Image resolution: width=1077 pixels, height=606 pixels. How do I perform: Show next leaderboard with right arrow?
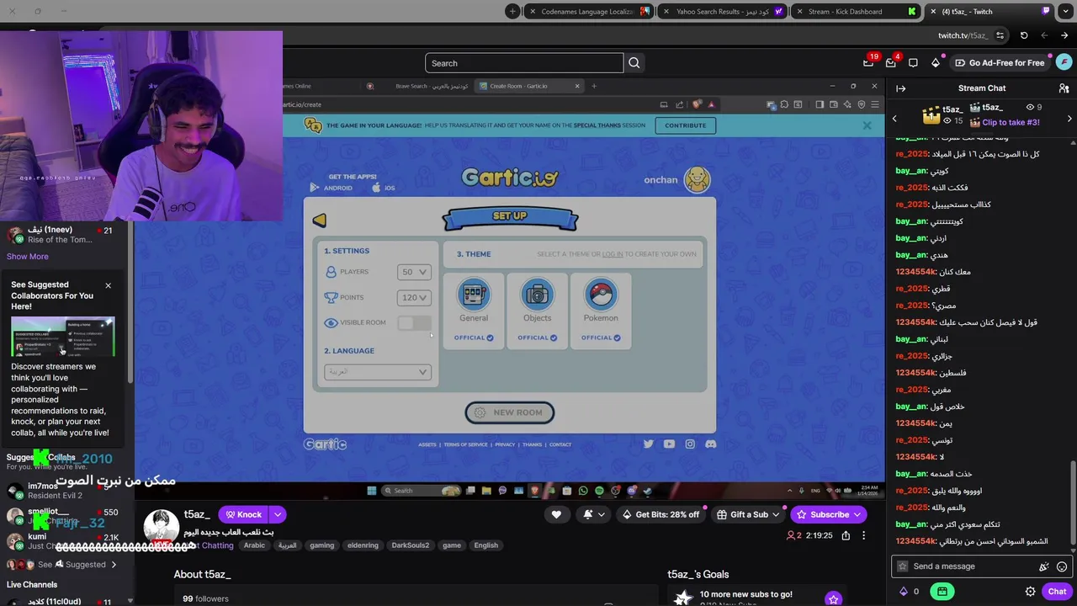point(1069,119)
